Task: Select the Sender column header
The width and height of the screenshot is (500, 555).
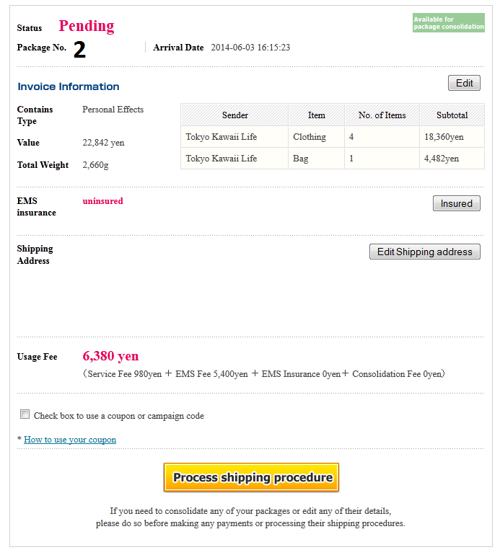Action: [x=234, y=115]
